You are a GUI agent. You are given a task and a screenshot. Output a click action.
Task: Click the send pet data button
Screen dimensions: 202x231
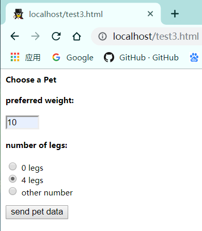pyautogui.click(x=37, y=212)
